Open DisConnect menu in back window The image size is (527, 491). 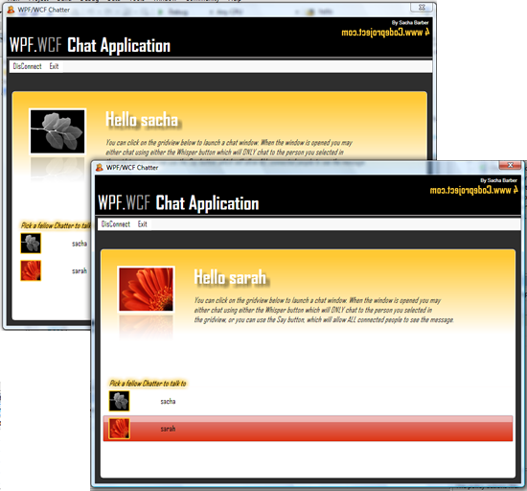click(27, 66)
